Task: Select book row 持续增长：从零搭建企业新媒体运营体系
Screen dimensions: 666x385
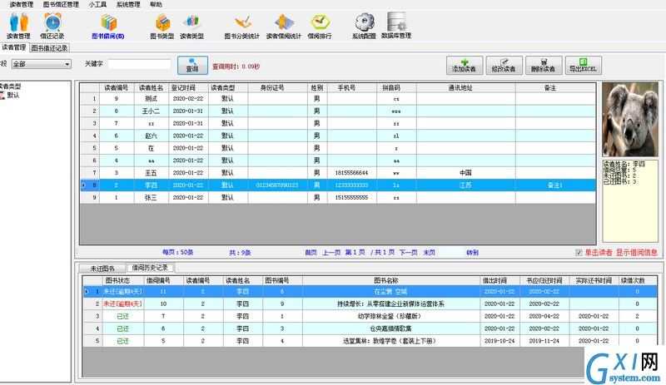Action: tap(370, 304)
